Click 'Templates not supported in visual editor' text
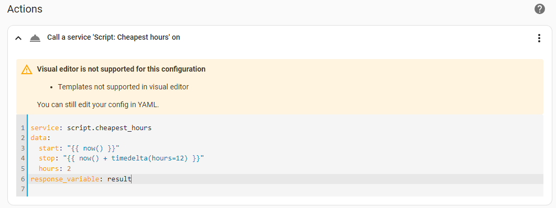 [123, 87]
